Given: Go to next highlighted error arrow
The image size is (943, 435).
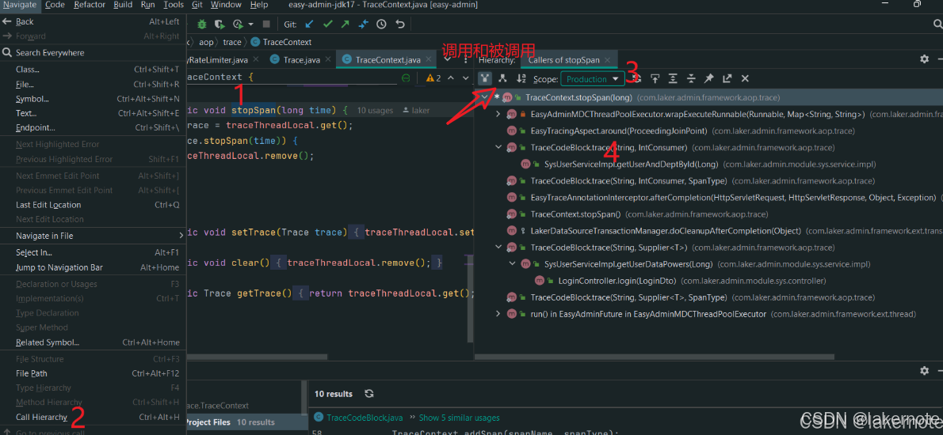Looking at the screenshot, I should coord(465,78).
